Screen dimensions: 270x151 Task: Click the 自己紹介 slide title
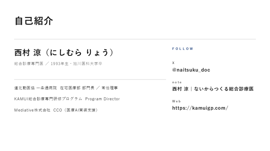pos(34,21)
